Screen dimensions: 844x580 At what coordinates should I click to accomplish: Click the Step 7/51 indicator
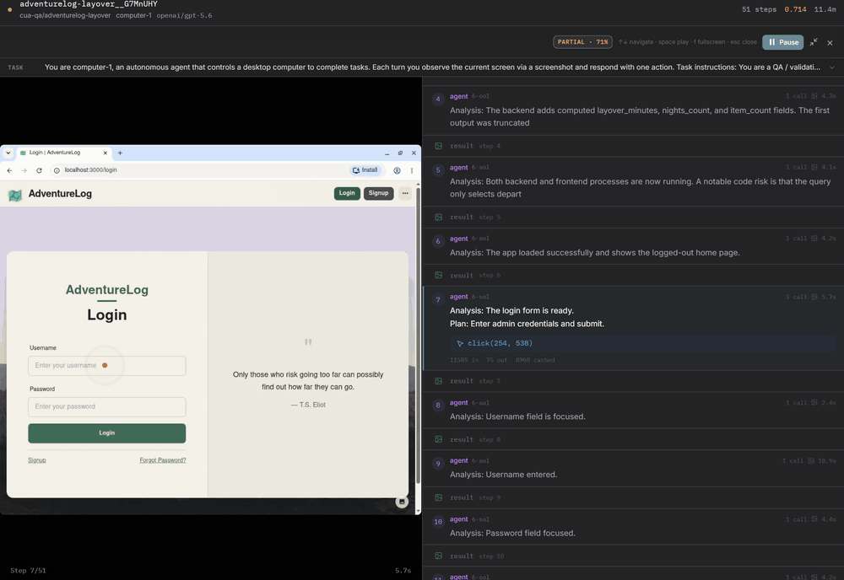coord(28,571)
